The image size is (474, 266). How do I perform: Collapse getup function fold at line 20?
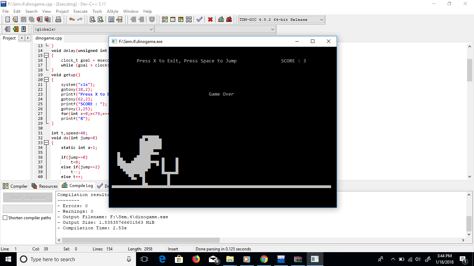point(46,80)
